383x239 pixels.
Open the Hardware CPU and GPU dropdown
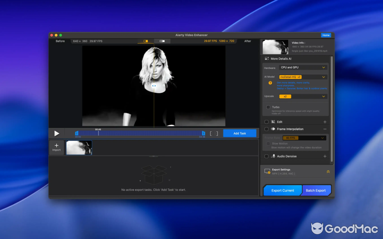[x=303, y=67]
